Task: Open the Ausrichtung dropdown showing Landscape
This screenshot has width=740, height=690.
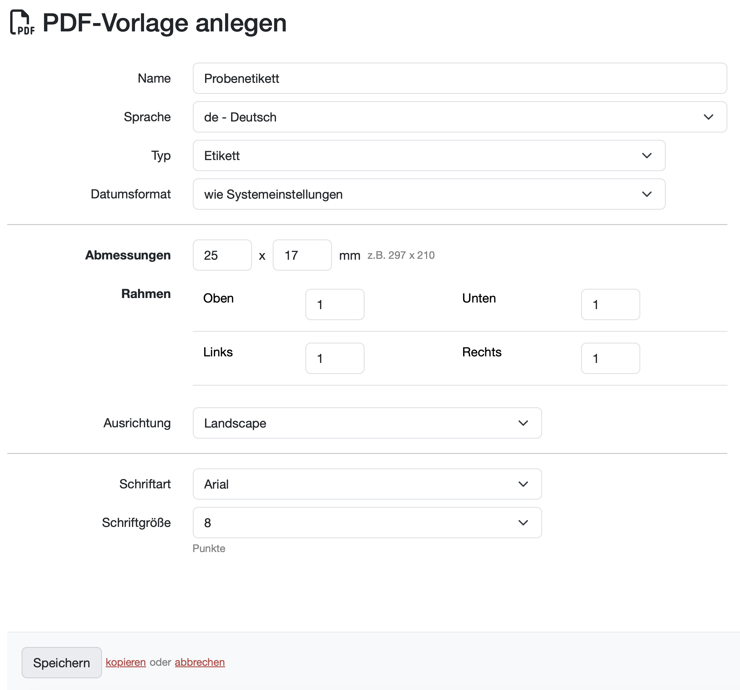Action: tap(367, 423)
